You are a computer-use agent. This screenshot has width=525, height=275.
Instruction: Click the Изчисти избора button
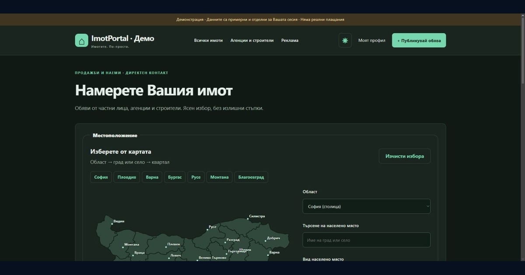[405, 156]
